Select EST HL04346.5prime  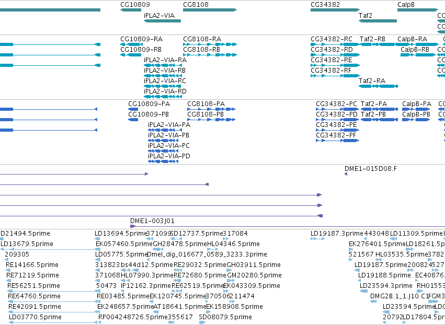pyautogui.click(x=212, y=250)
